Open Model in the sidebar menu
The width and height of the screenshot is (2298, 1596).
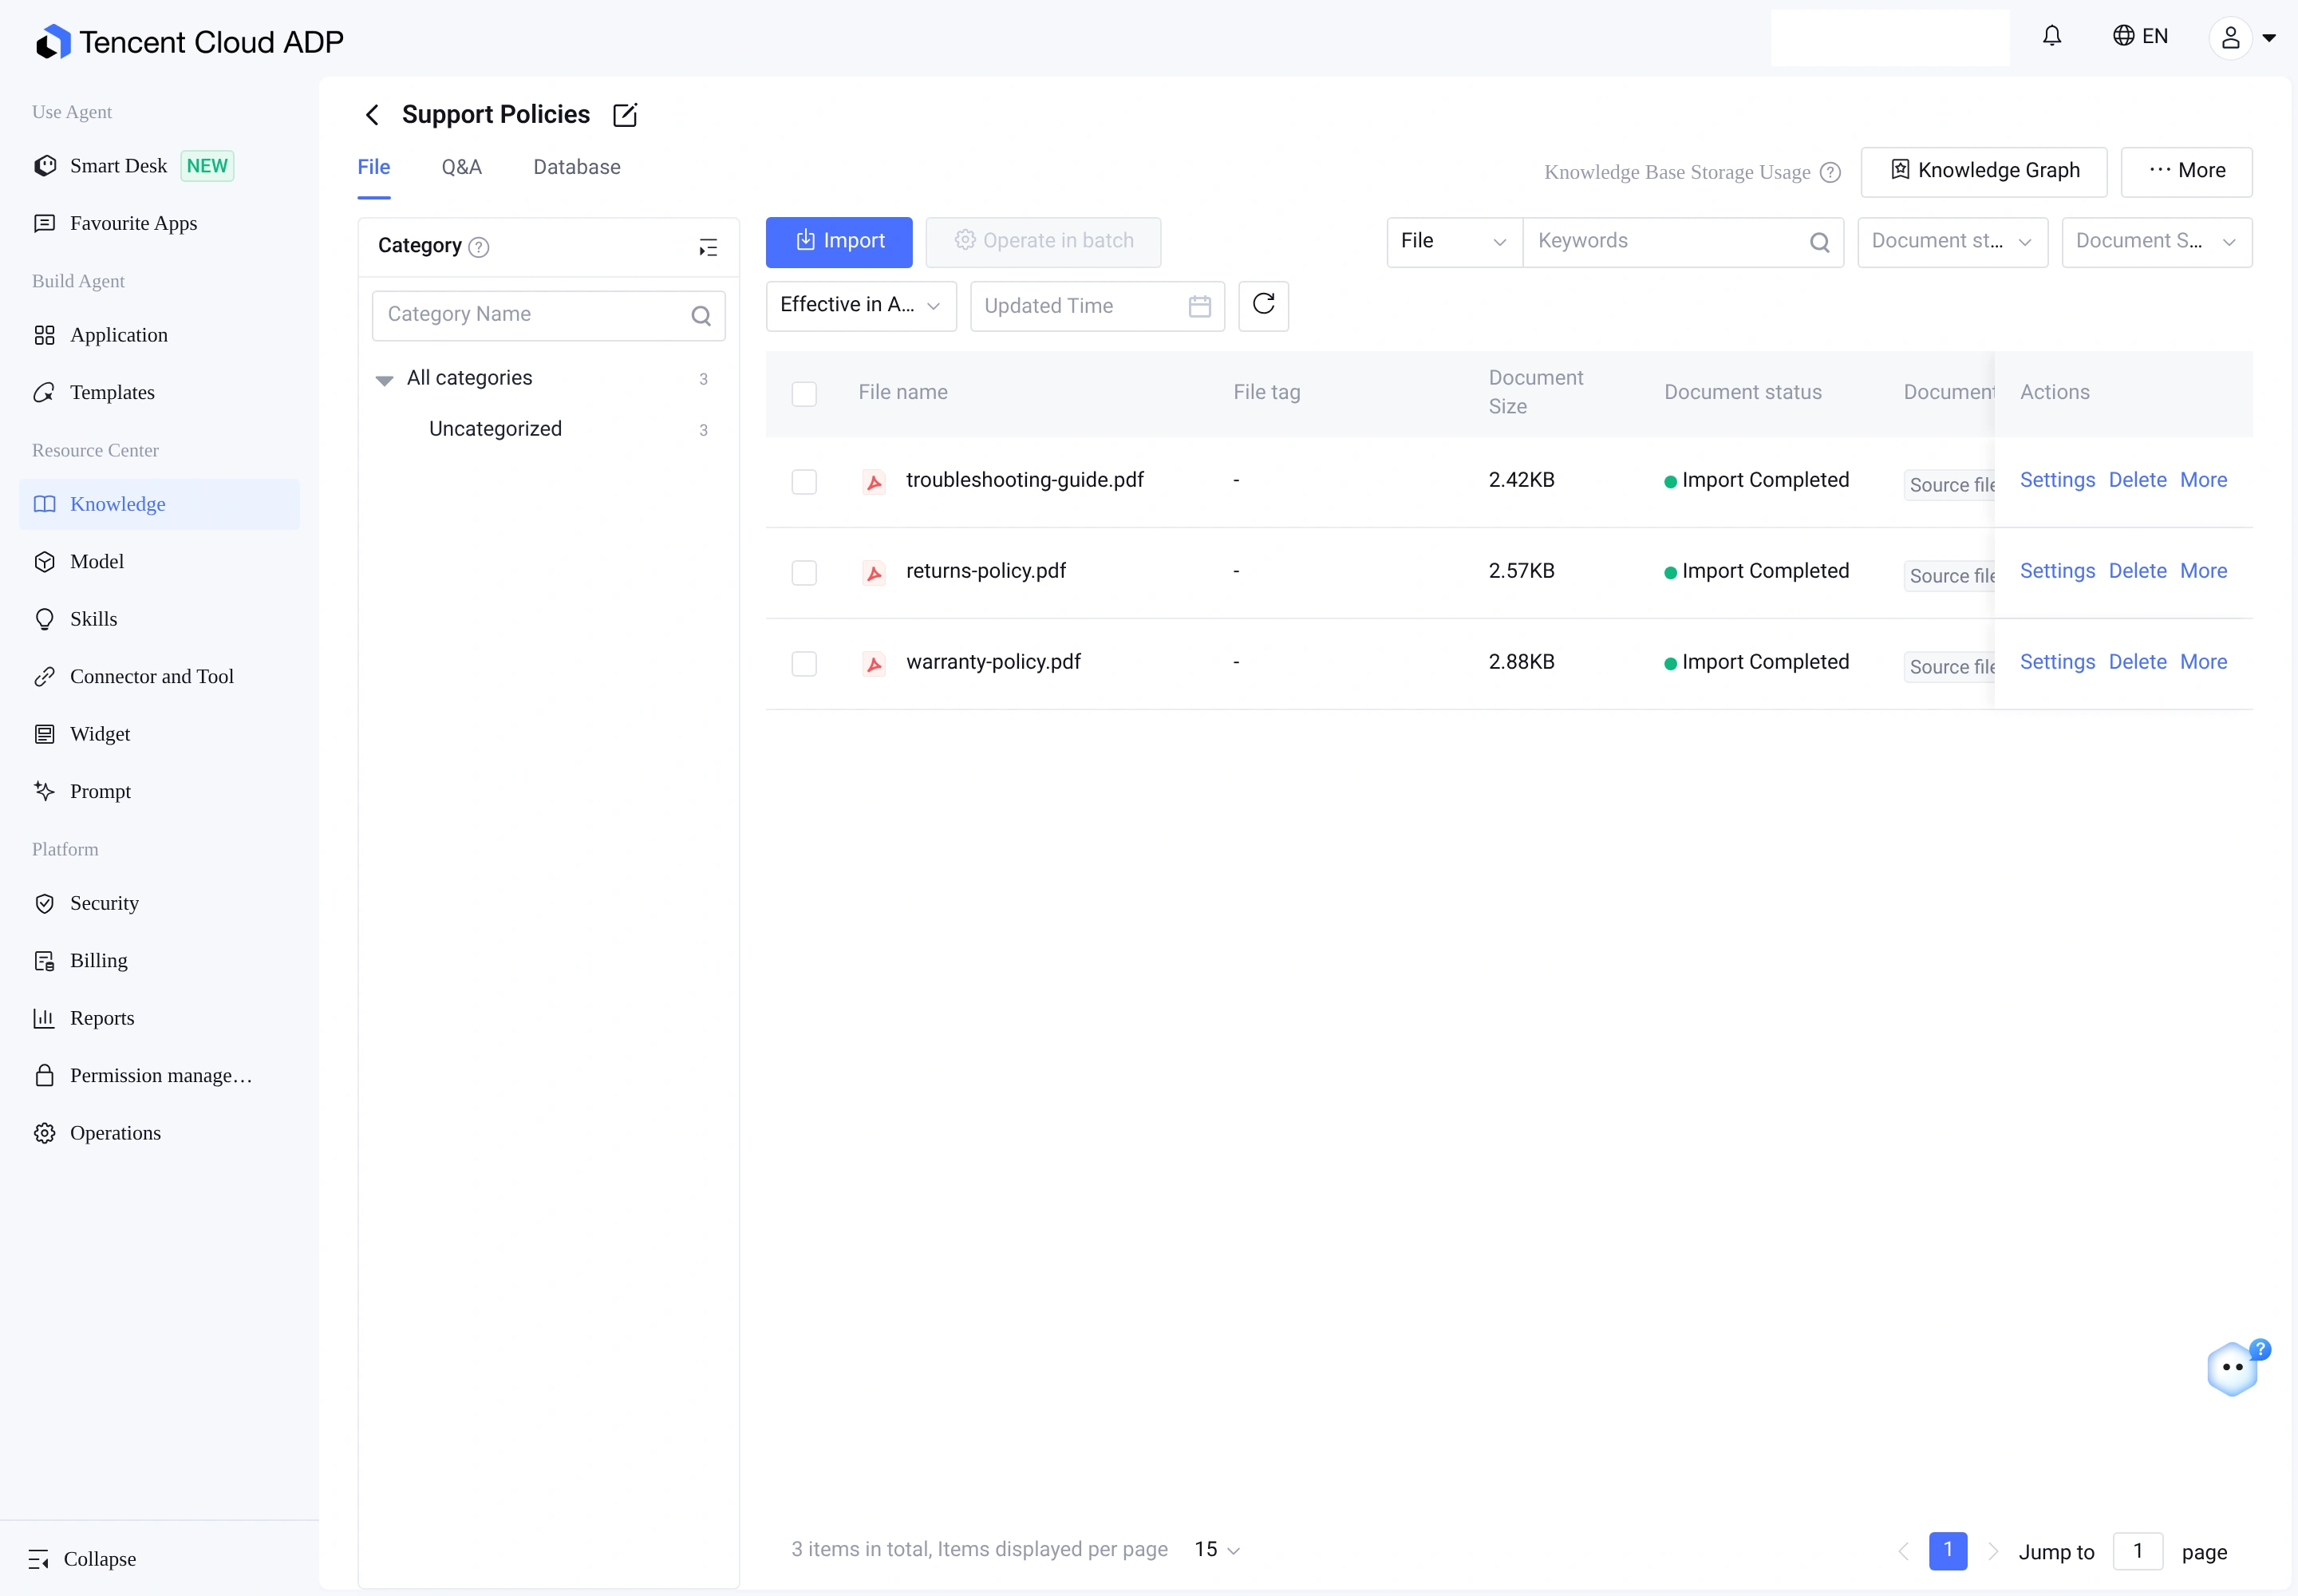[x=160, y=562]
